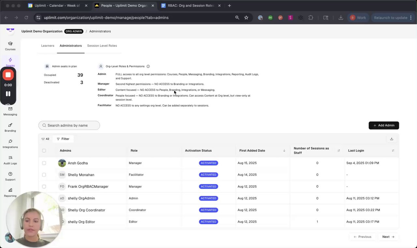Open the Support sidebar icon

(10, 176)
